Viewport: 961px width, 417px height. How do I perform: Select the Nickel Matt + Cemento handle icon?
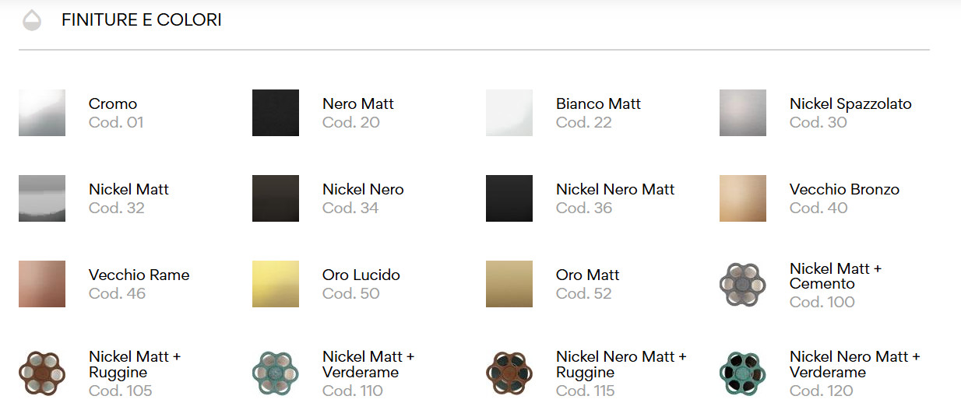point(742,285)
